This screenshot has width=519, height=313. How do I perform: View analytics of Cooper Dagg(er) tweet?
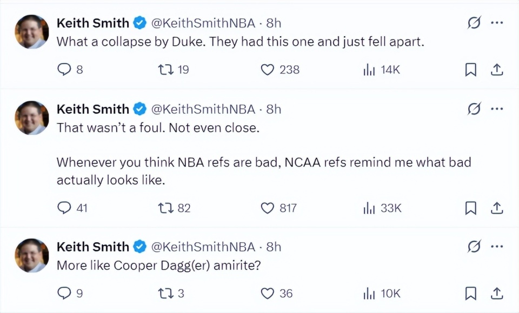pos(369,293)
